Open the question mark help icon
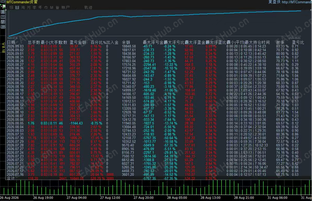312x201 pixels. point(3,17)
